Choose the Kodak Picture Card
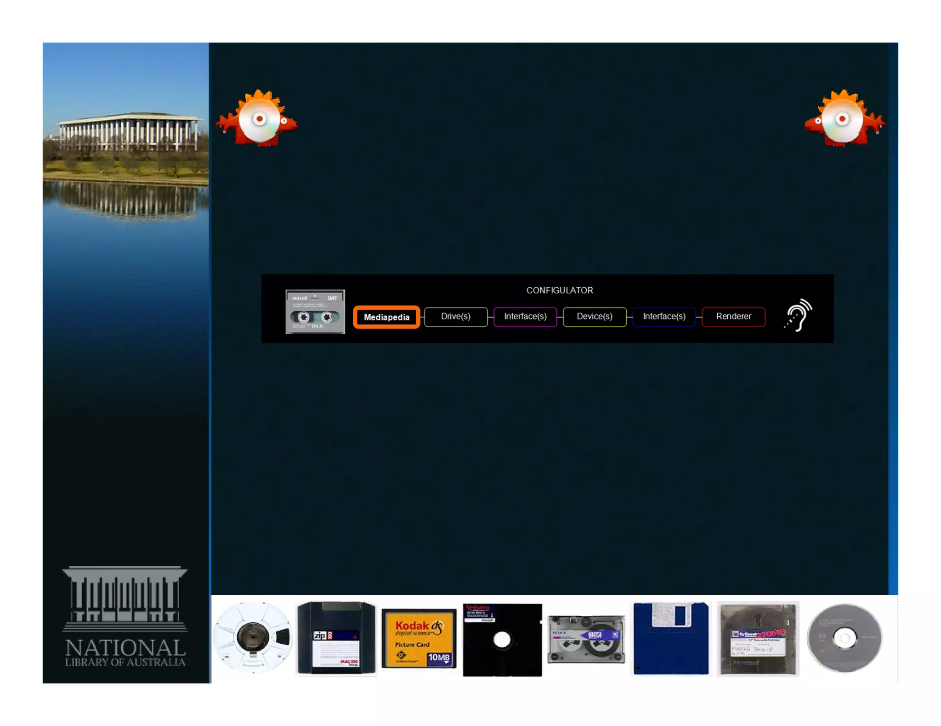This screenshot has width=941, height=726. 419,638
